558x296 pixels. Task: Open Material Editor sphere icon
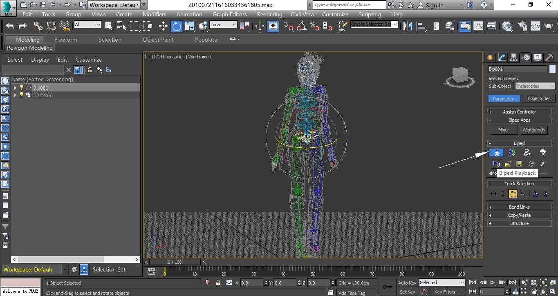coord(507,26)
